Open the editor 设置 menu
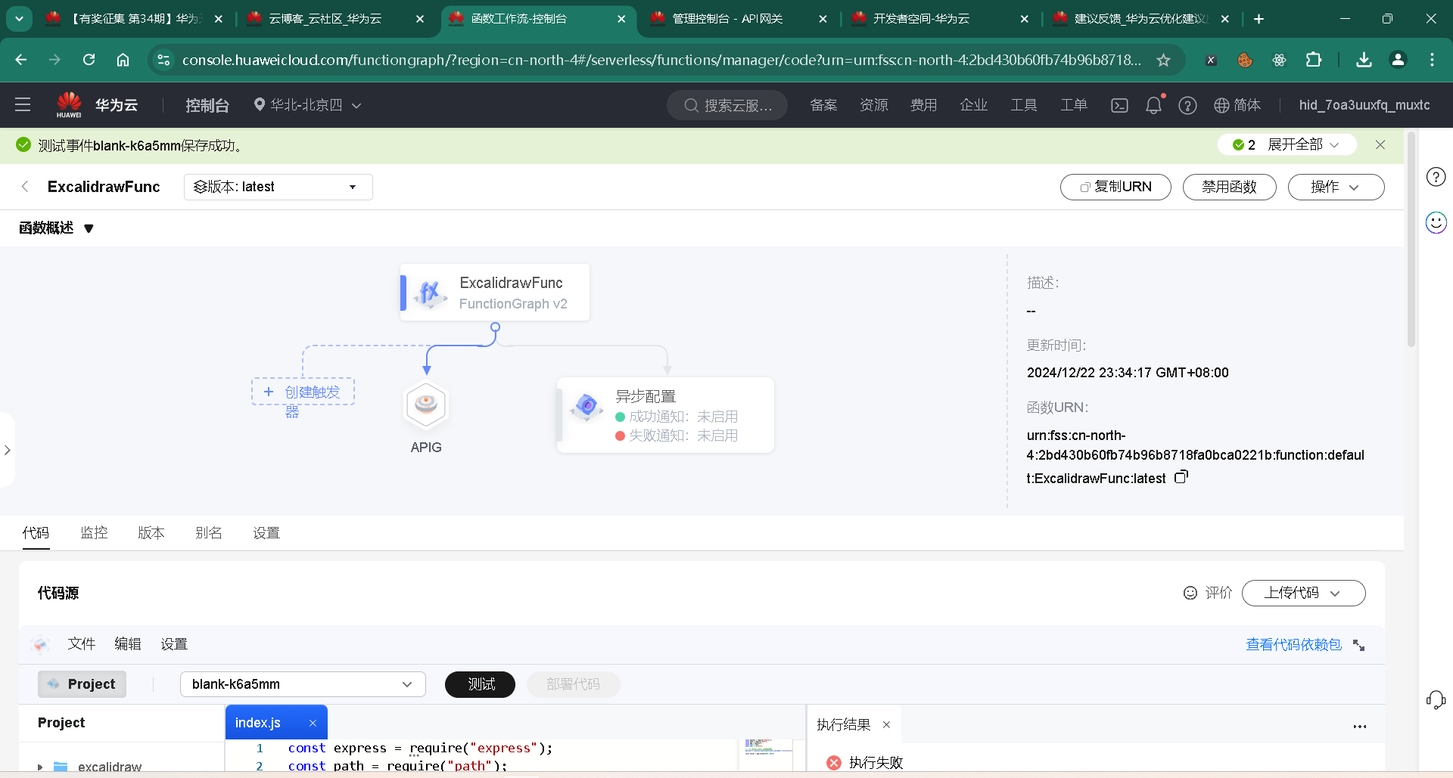Image resolution: width=1453 pixels, height=778 pixels. click(x=174, y=644)
